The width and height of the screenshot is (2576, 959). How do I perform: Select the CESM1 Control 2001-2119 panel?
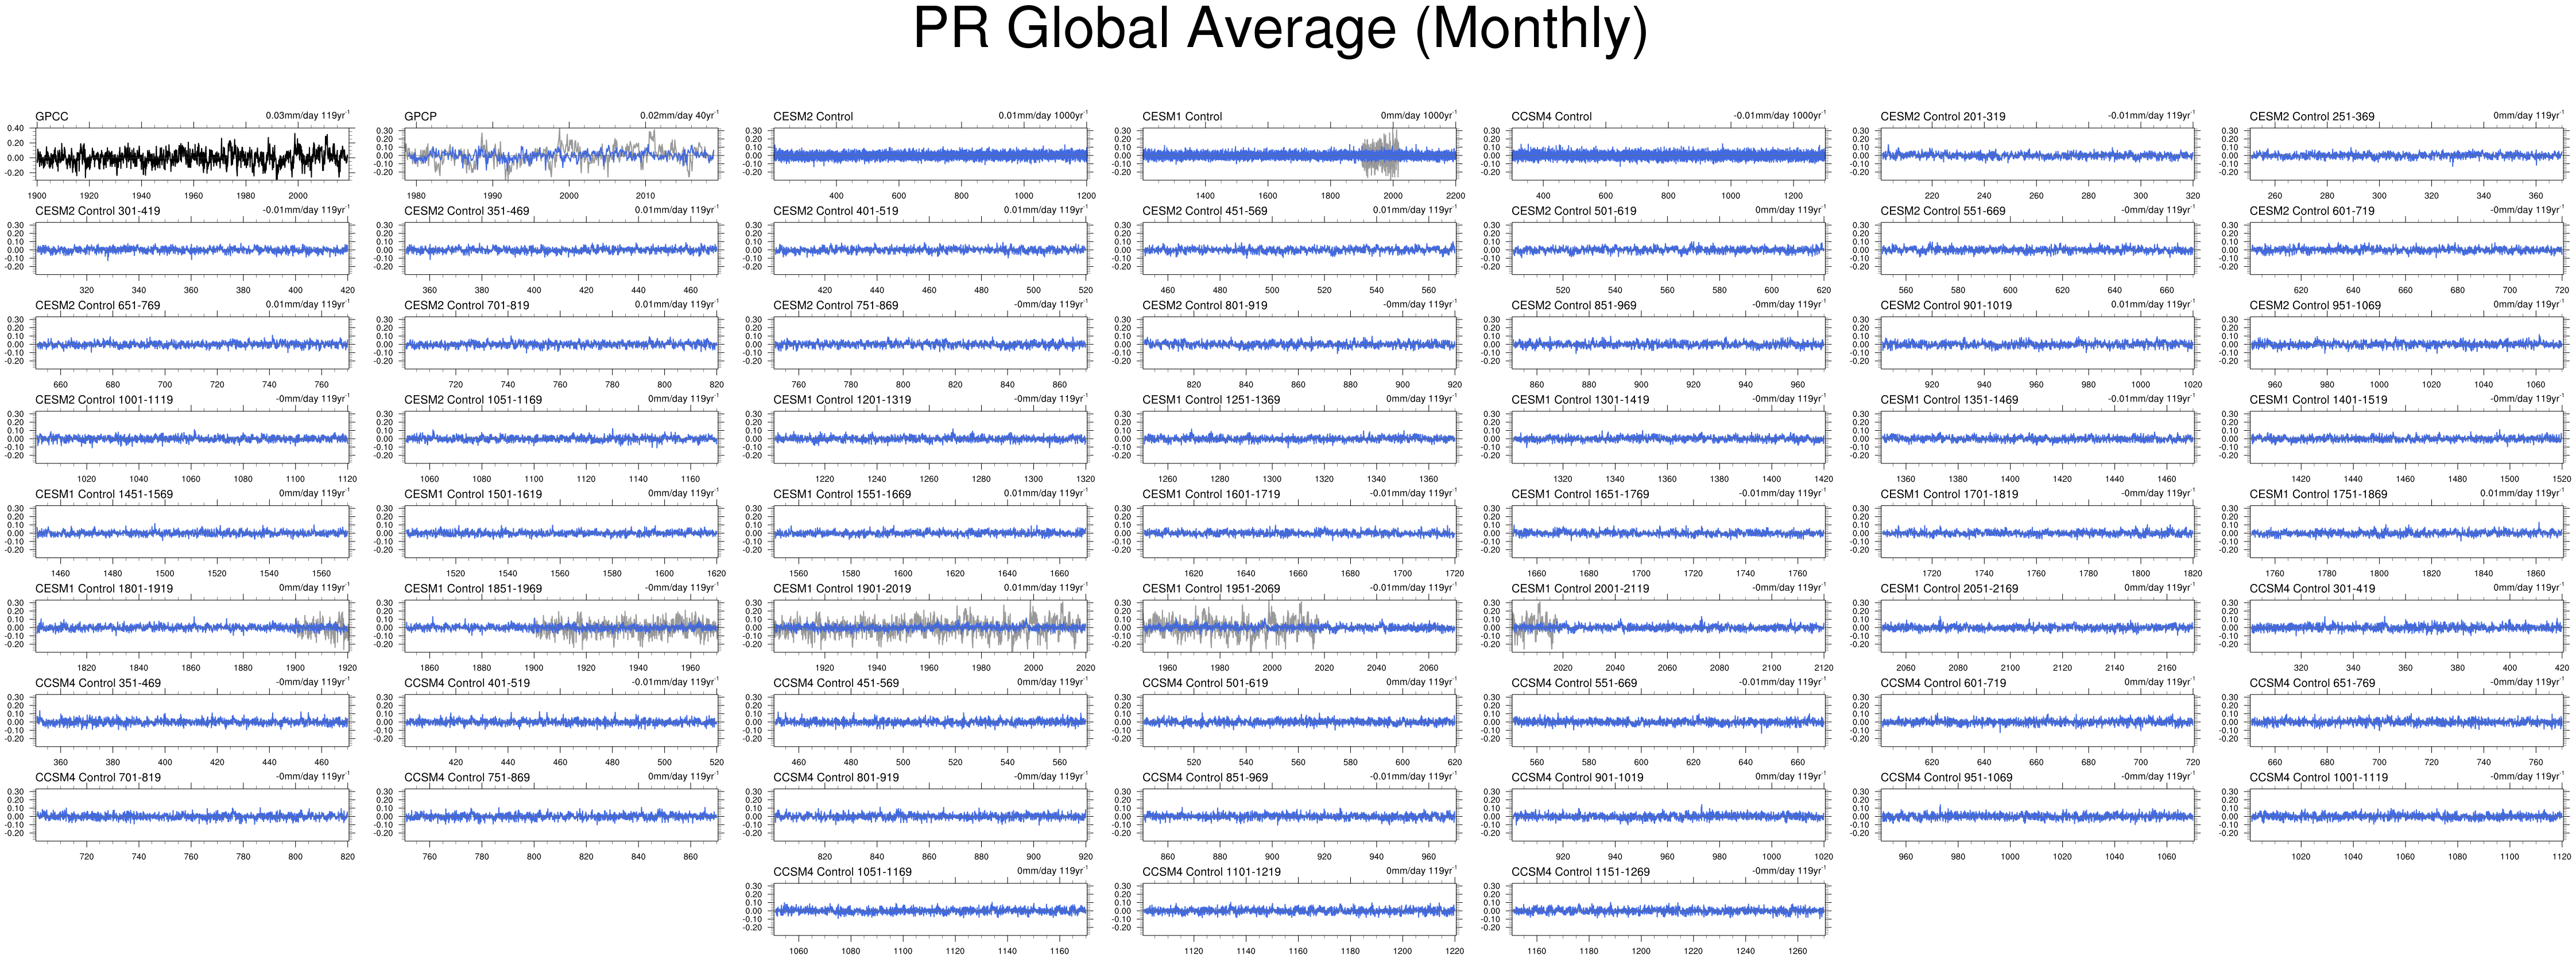click(1668, 625)
